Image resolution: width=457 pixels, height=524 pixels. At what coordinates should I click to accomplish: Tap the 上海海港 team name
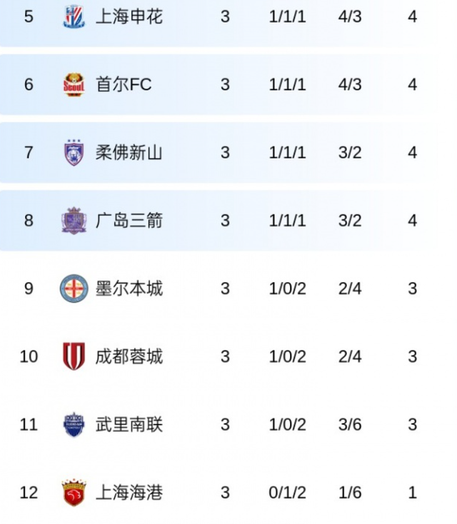[129, 493]
